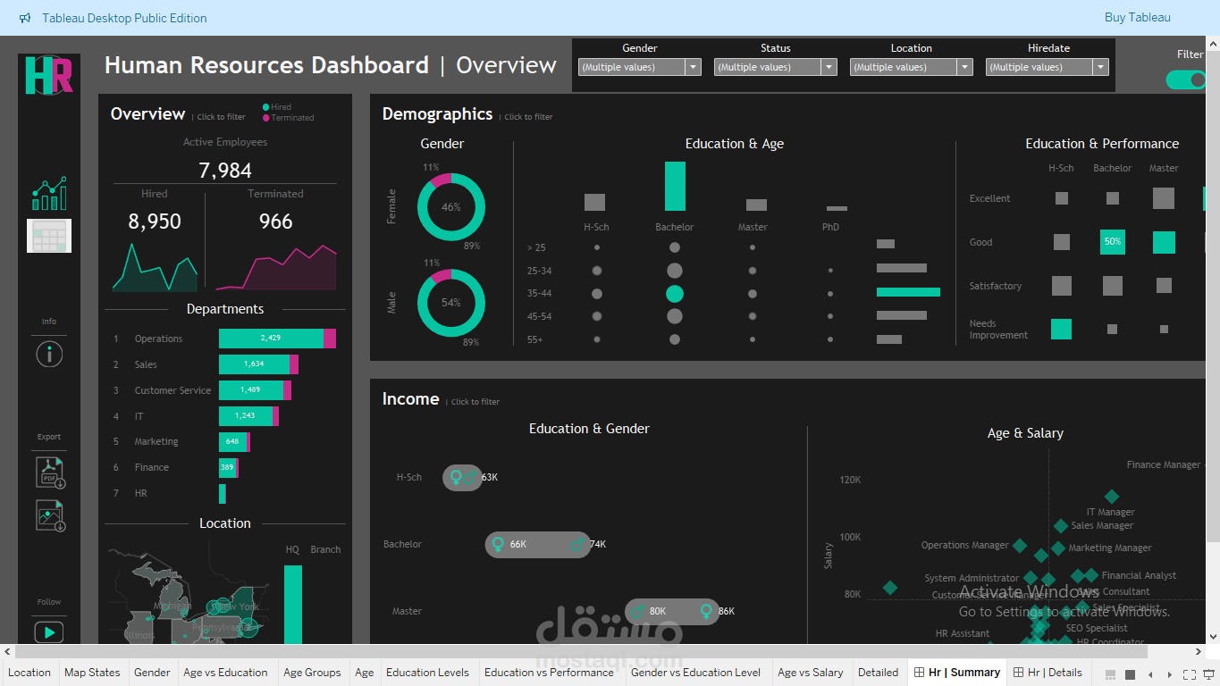Show filmstrip view icon in status bar

click(x=1111, y=674)
